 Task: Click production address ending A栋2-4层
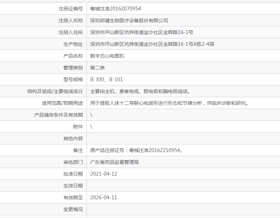(152, 44)
